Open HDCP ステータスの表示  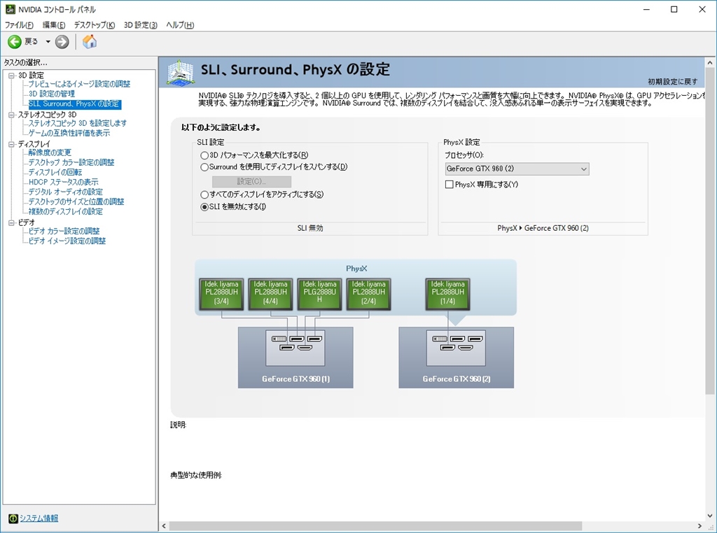point(63,183)
